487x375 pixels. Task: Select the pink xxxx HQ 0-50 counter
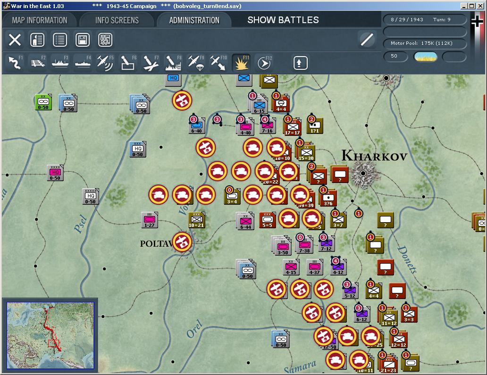pos(55,173)
